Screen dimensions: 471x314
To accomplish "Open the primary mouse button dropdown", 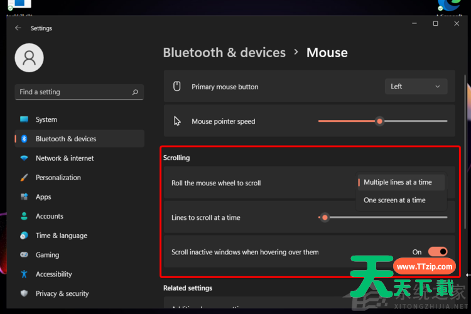I will 416,87.
